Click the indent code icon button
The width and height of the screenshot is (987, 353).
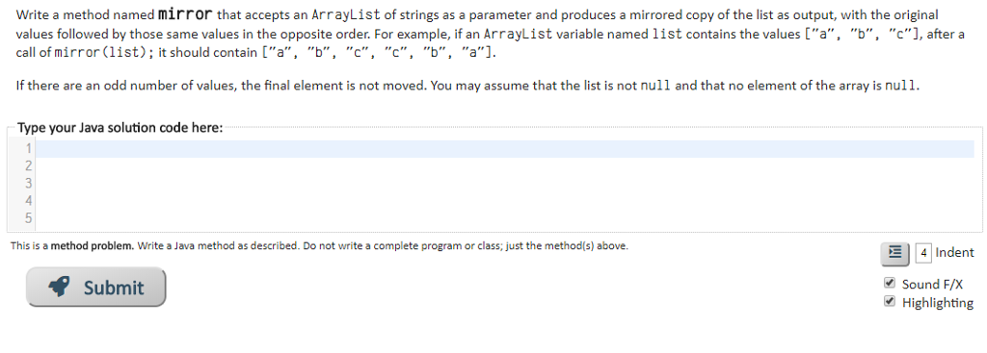pos(894,253)
